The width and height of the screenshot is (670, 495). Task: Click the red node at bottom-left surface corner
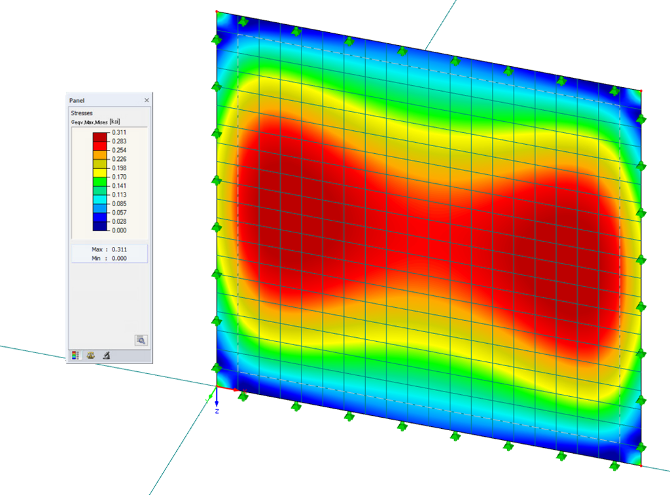217,386
